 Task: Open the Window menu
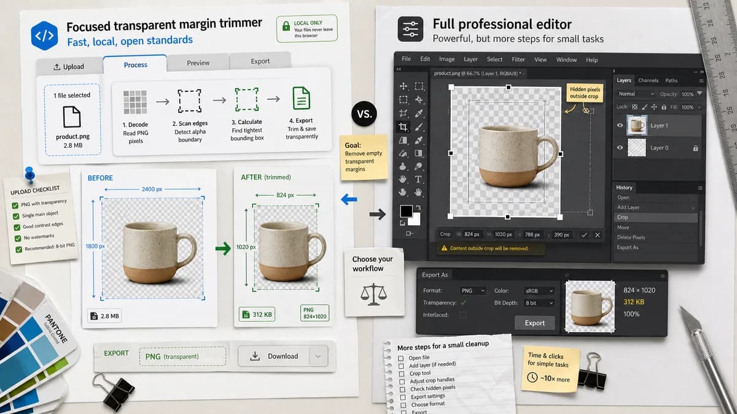[x=566, y=59]
